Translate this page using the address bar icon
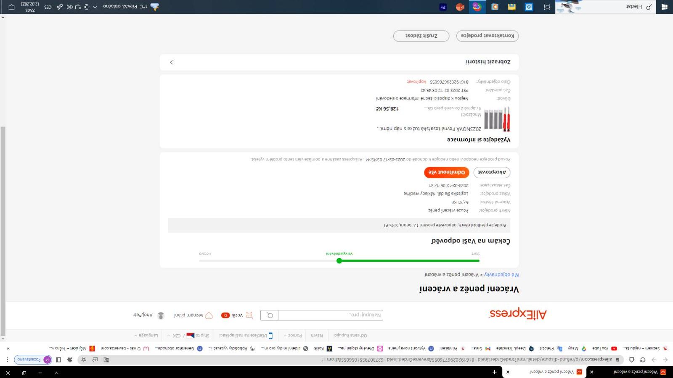The width and height of the screenshot is (673, 378). tap(106, 360)
